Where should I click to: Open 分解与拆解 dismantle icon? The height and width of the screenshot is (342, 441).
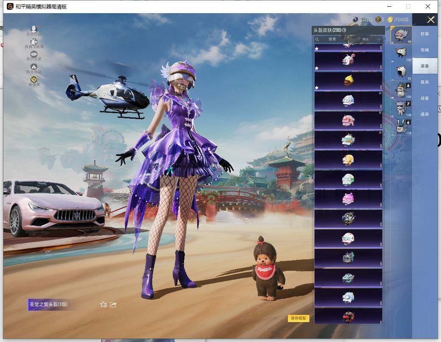pos(34,42)
